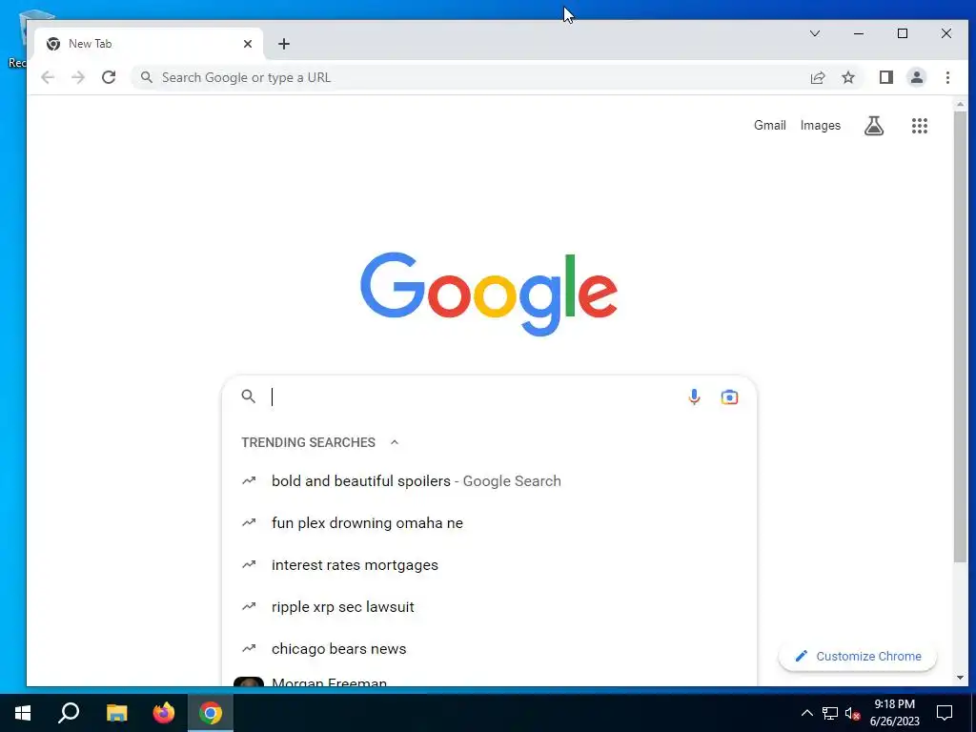This screenshot has width=976, height=732.
Task: Open the Chrome three-dot menu
Action: click(x=947, y=78)
